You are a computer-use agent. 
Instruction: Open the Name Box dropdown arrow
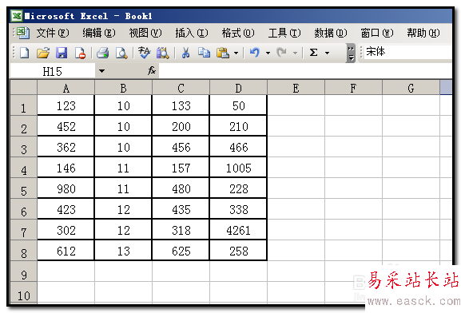pyautogui.click(x=101, y=71)
